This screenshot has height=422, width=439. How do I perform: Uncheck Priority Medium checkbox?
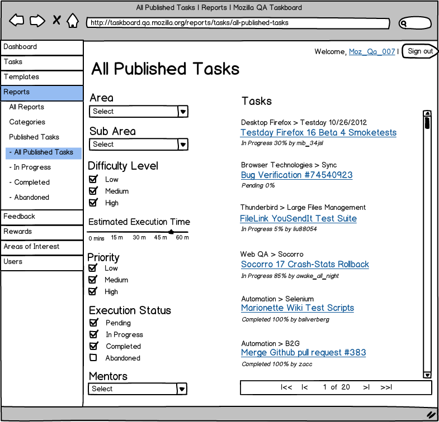click(x=93, y=280)
